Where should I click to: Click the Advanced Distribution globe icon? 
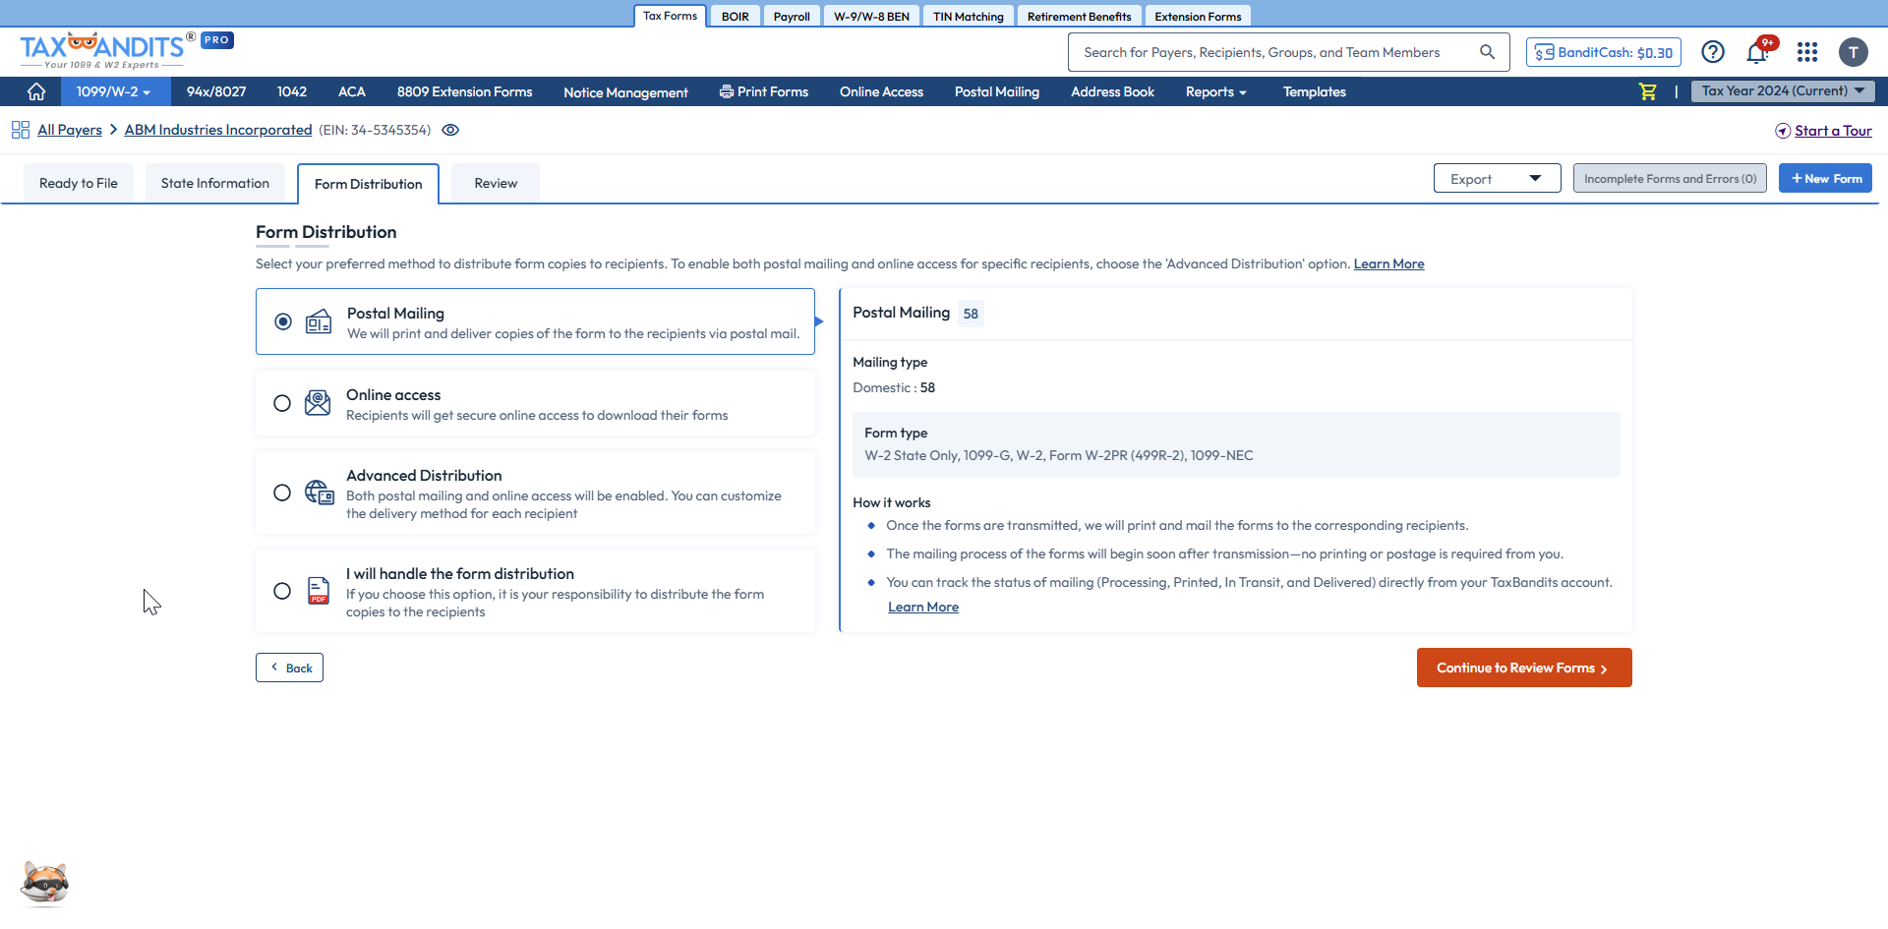320,493
